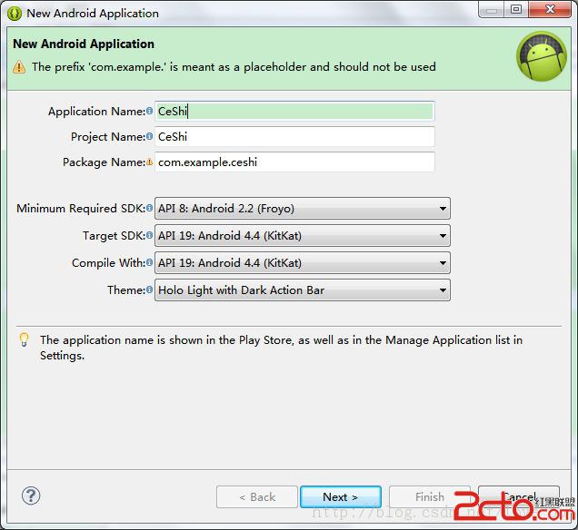Open the Minimum Required SDK dropdown
This screenshot has width=578, height=530.
pyautogui.click(x=303, y=209)
